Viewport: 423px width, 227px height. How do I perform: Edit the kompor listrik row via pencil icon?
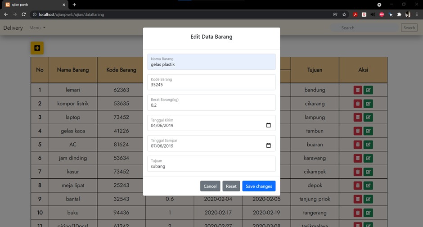[368, 104]
